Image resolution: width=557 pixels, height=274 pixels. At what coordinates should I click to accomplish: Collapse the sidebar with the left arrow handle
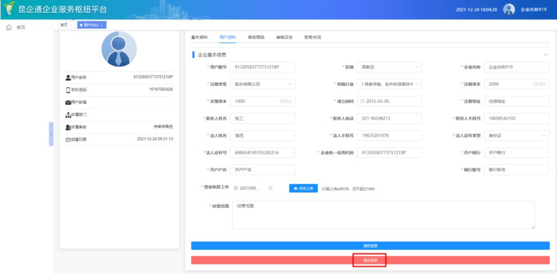click(51, 134)
